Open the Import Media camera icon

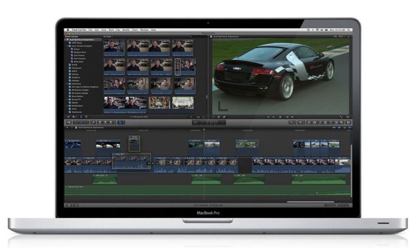click(69, 122)
